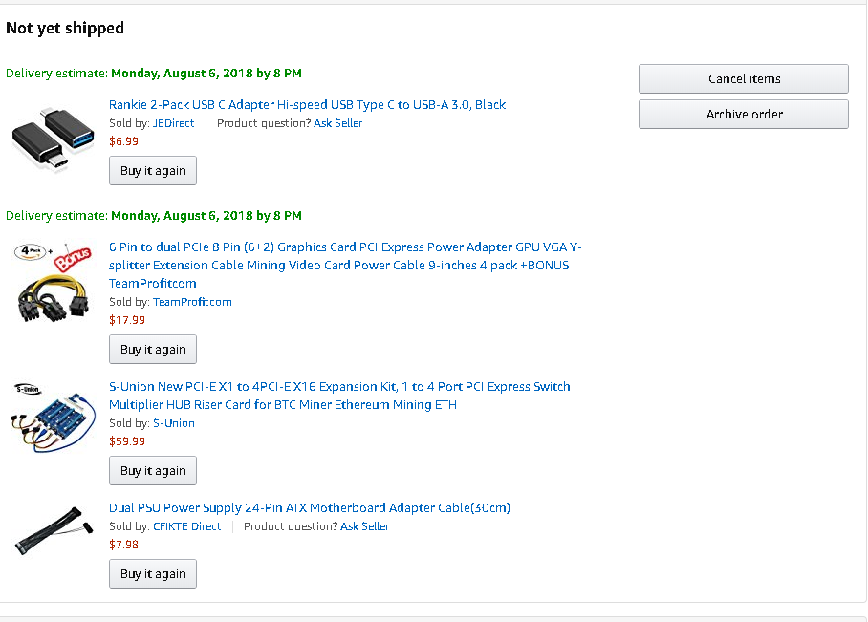Open the CFIKTE Direct seller link

[186, 526]
